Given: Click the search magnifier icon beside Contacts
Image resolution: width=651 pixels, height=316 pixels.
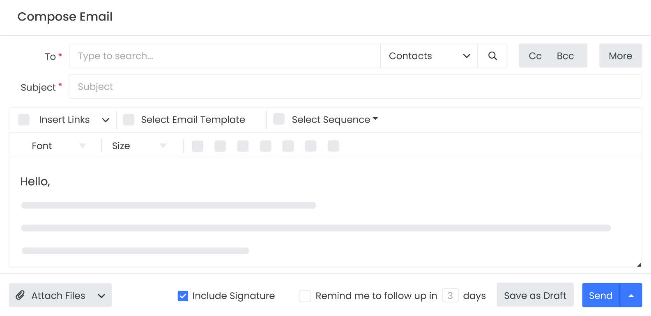Looking at the screenshot, I should point(492,56).
